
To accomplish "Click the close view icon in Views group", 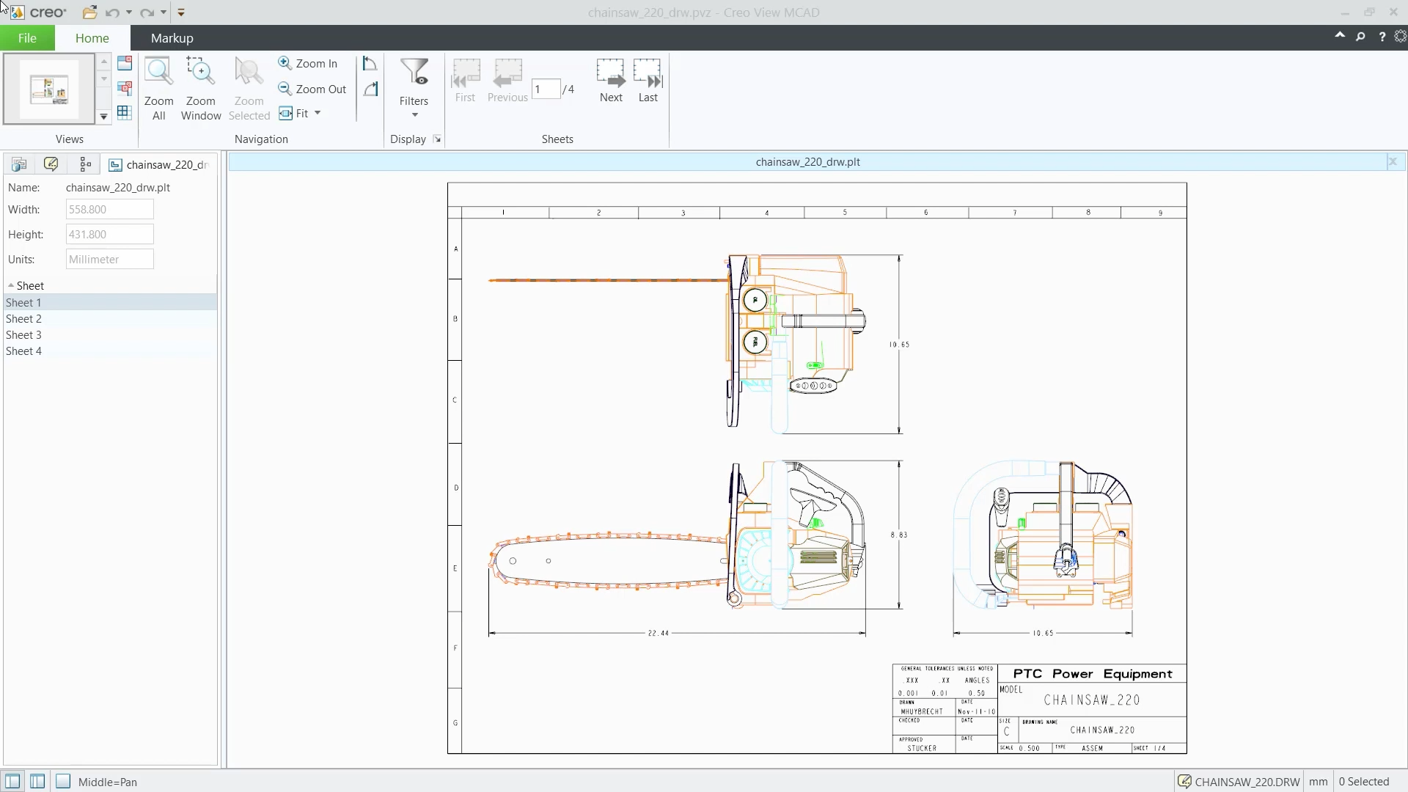I will pos(125,63).
